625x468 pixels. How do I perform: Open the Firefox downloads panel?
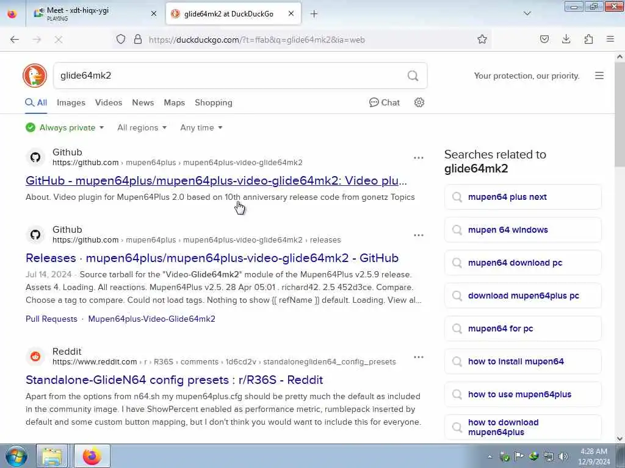point(566,39)
